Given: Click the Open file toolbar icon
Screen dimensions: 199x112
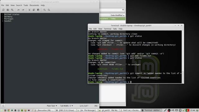Looking at the screenshot, I should pyautogui.click(x=8, y=10).
